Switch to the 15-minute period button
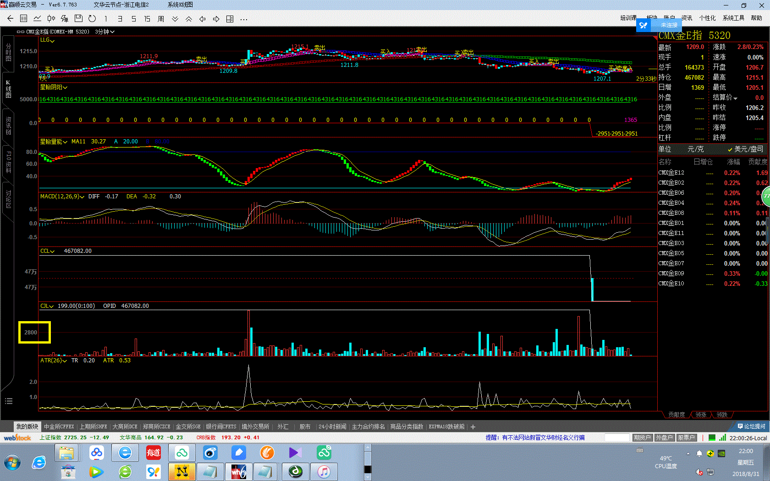Viewport: 770px width, 481px height. (147, 19)
